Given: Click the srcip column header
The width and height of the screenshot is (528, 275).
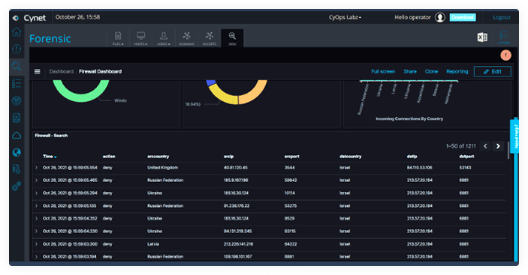Looking at the screenshot, I should click(228, 157).
